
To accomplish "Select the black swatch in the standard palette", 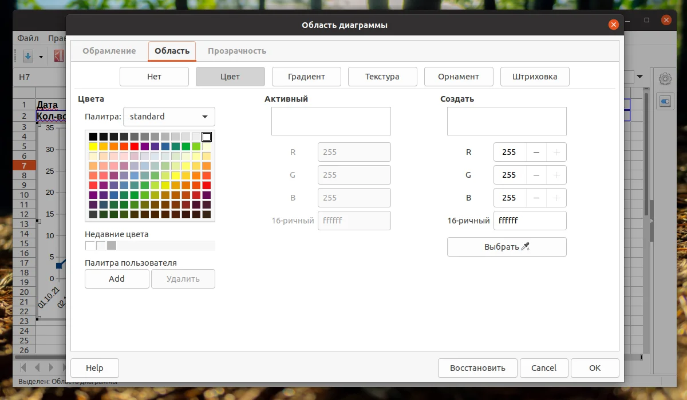I will (93, 137).
